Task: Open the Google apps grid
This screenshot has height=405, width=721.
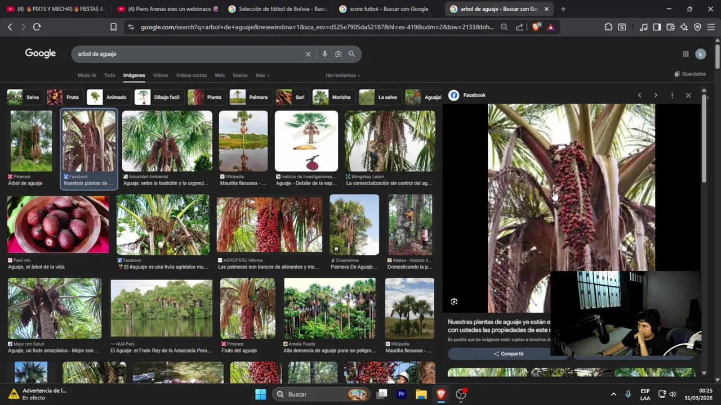Action: (686, 54)
